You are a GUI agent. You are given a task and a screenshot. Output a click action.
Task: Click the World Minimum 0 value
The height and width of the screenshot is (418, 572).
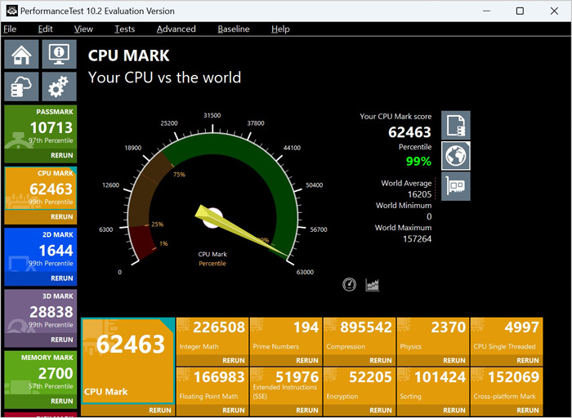[429, 216]
